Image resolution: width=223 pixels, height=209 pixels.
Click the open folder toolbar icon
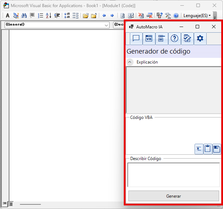point(86,16)
